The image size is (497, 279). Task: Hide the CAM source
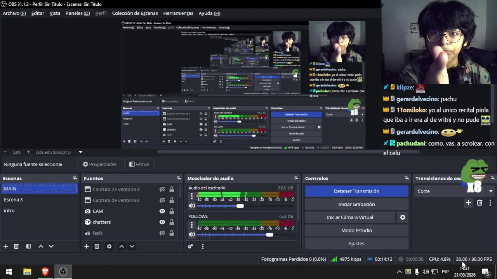[162, 211]
